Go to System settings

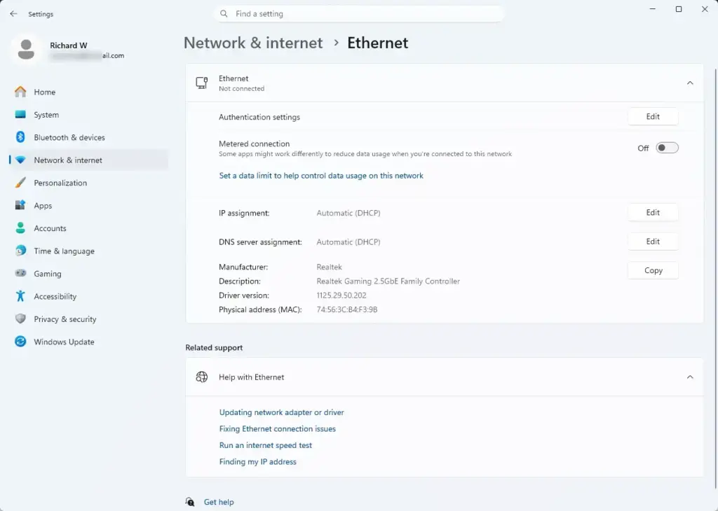(x=89, y=115)
